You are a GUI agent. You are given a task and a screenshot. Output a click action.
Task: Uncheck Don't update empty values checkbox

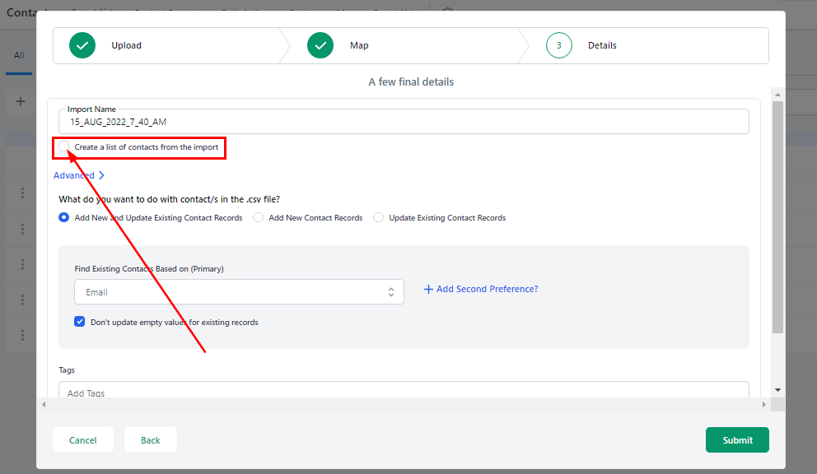pyautogui.click(x=80, y=322)
